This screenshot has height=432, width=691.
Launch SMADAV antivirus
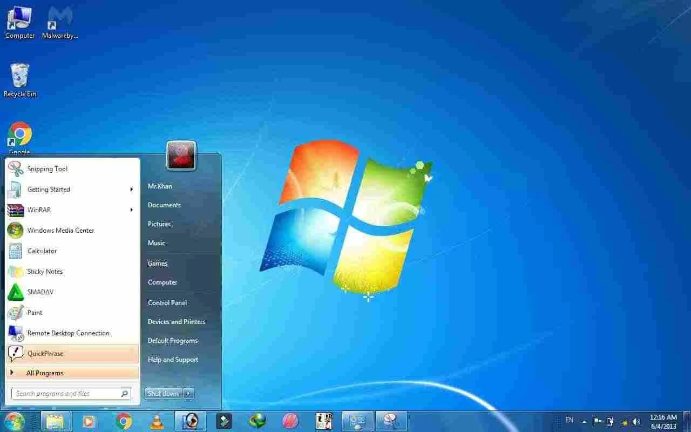click(x=40, y=292)
